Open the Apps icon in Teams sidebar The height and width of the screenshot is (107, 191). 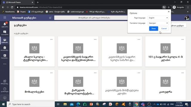tap(5, 82)
